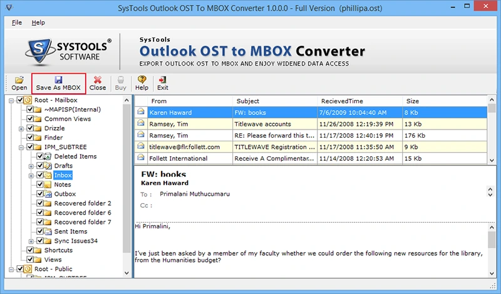Expand the Drizzle folder node
The height and width of the screenshot is (294, 501).
(21, 129)
